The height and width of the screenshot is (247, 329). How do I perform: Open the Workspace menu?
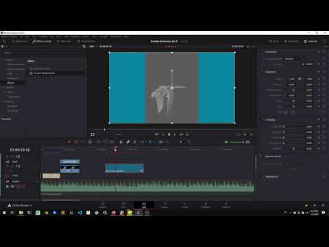coord(116,36)
